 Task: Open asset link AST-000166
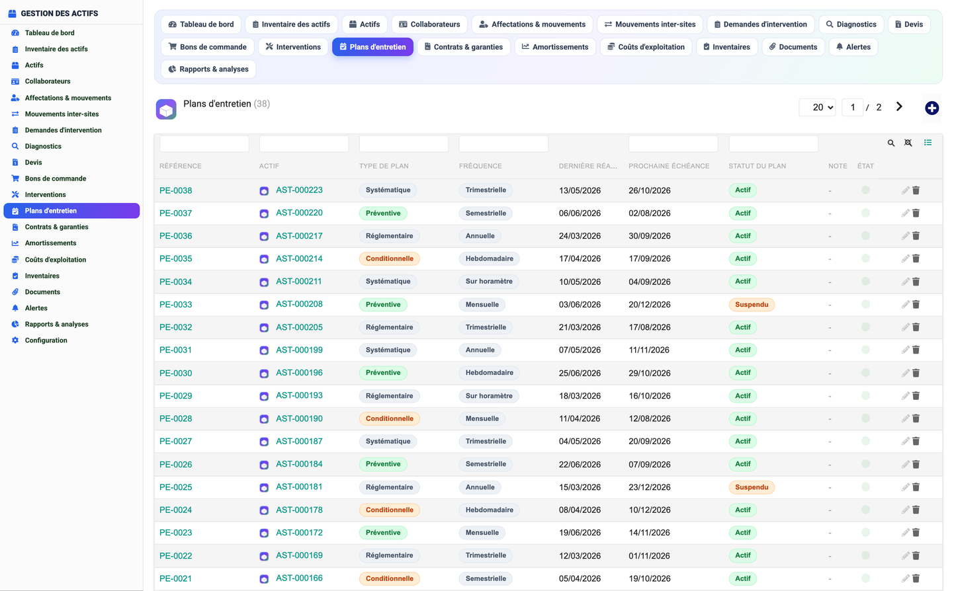point(299,578)
